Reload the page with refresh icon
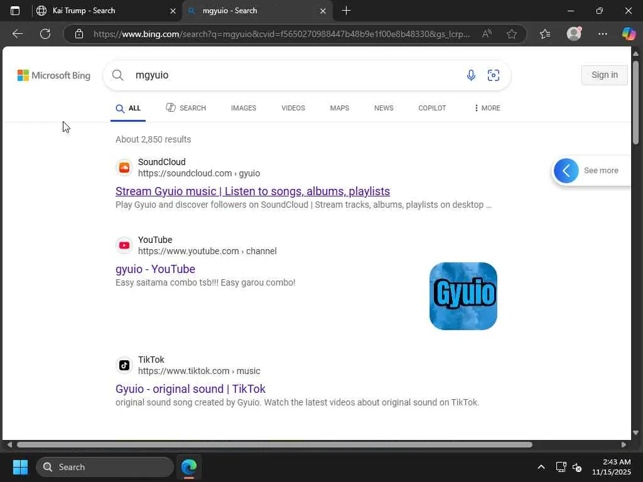 (45, 34)
